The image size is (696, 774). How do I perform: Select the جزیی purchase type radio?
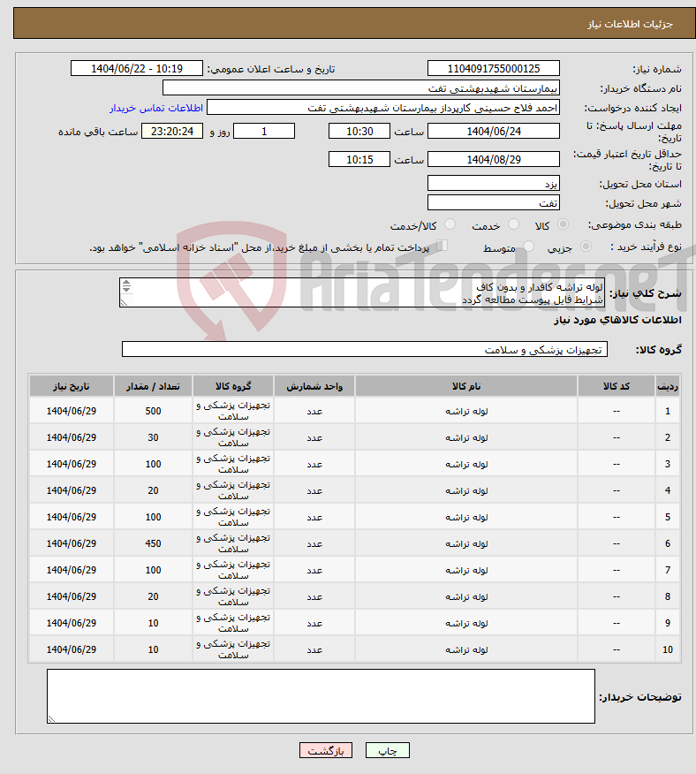pyautogui.click(x=586, y=247)
